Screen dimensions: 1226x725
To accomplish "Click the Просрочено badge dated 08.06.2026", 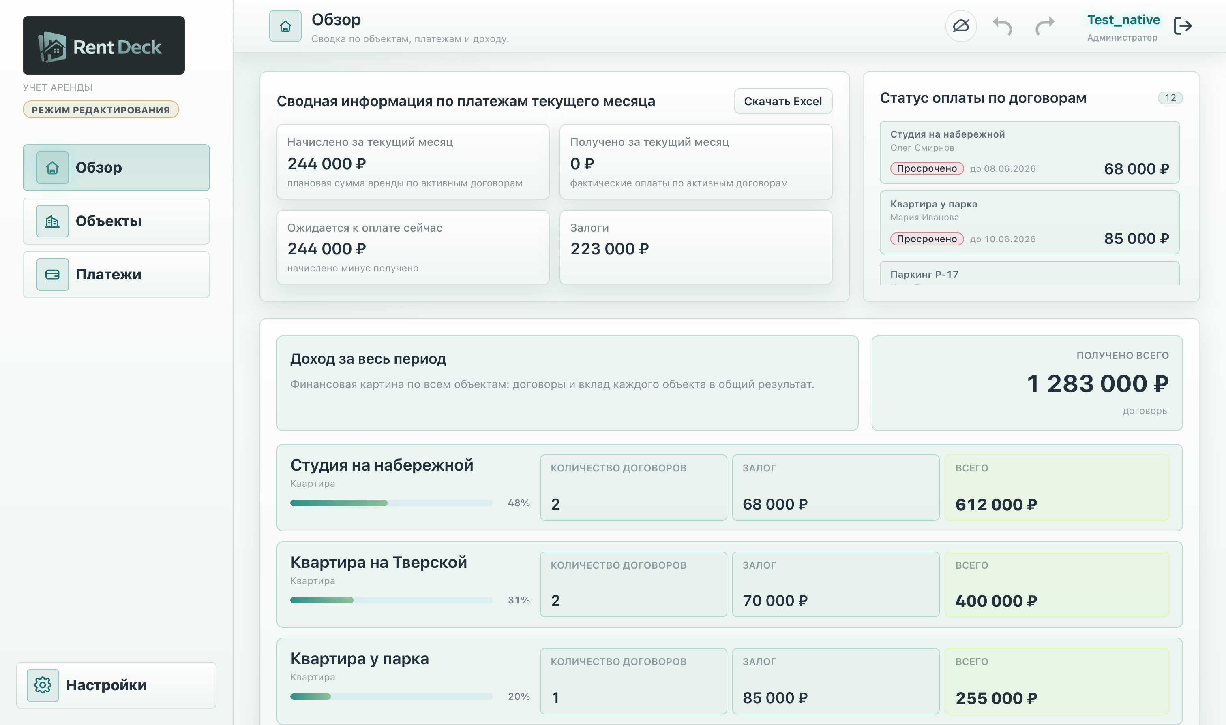I will point(927,168).
